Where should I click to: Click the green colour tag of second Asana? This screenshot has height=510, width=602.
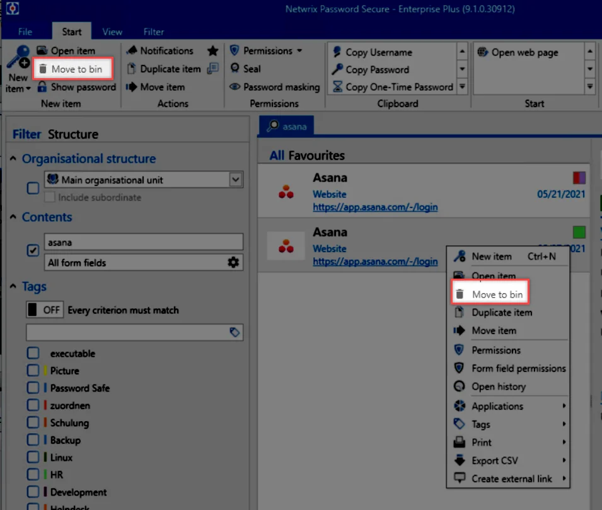(579, 232)
